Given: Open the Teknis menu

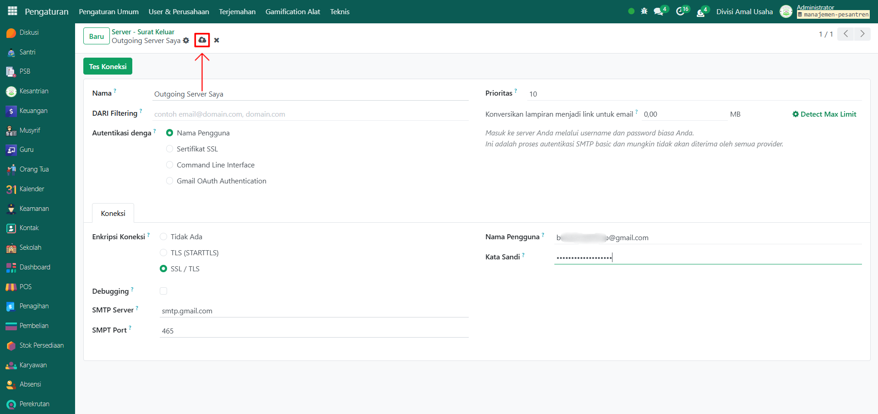Looking at the screenshot, I should (340, 12).
